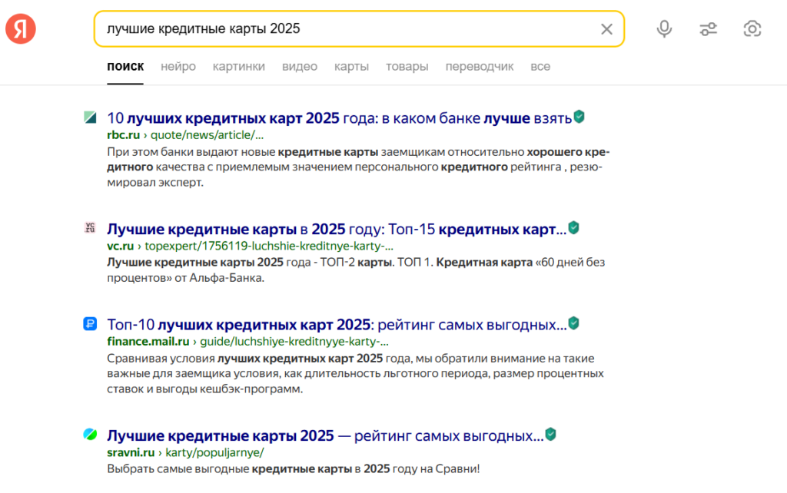Open the все tab
The height and width of the screenshot is (493, 787).
point(540,67)
